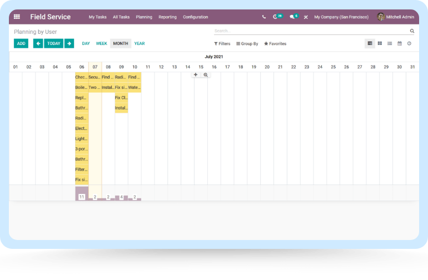Open the Favorites dropdown
The width and height of the screenshot is (428, 280).
pos(275,43)
